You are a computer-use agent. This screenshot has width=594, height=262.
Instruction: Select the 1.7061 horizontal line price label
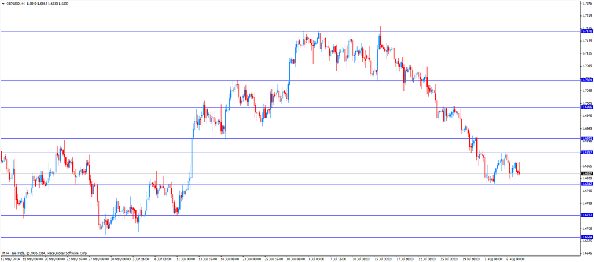click(586, 80)
